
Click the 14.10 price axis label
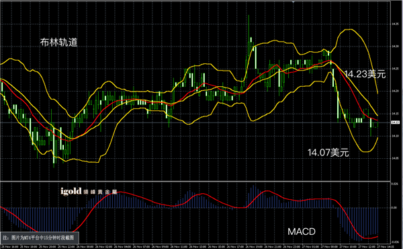[395, 136]
